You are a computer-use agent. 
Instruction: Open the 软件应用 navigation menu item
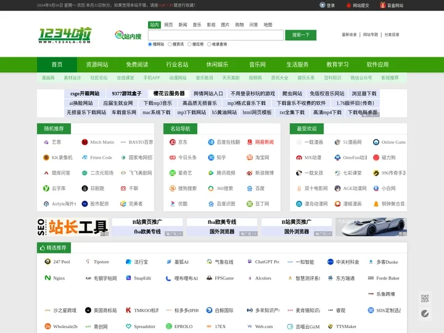click(377, 65)
